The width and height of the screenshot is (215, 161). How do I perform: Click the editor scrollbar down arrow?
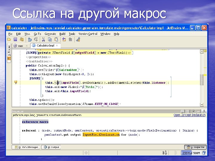[202, 105]
